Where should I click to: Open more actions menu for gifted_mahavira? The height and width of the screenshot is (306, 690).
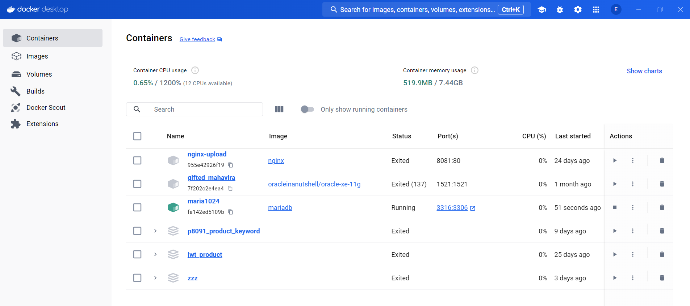tap(633, 184)
